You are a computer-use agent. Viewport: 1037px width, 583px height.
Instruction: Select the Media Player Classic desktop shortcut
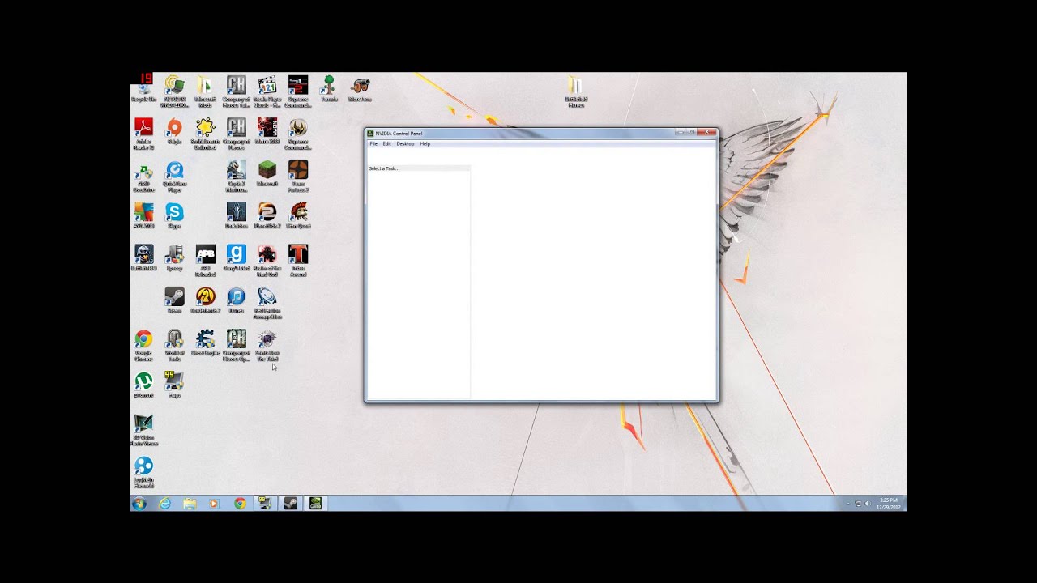[x=267, y=91]
